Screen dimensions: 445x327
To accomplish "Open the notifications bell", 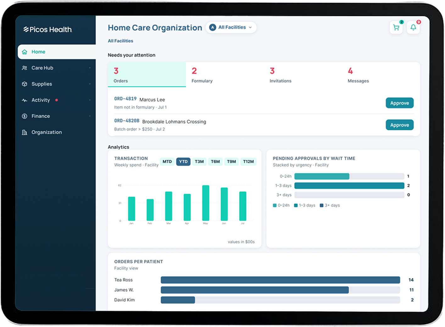I will point(413,27).
